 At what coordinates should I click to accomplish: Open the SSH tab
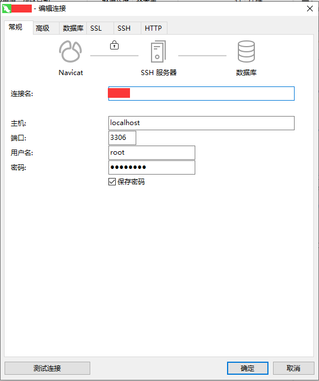[127, 28]
